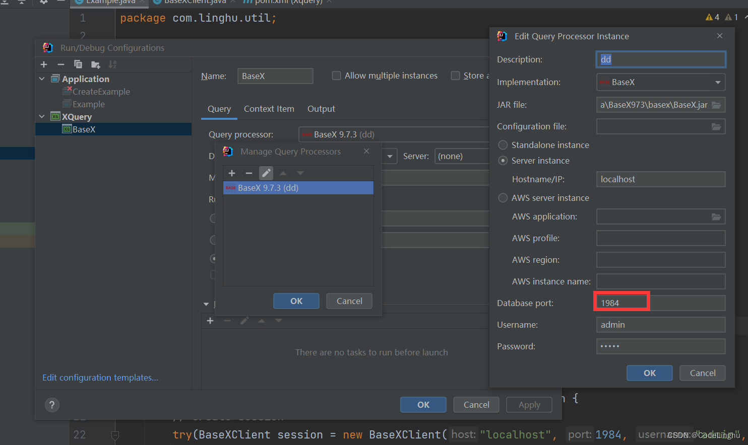Edit selected query processor pencil icon
This screenshot has height=445, width=748.
(266, 173)
